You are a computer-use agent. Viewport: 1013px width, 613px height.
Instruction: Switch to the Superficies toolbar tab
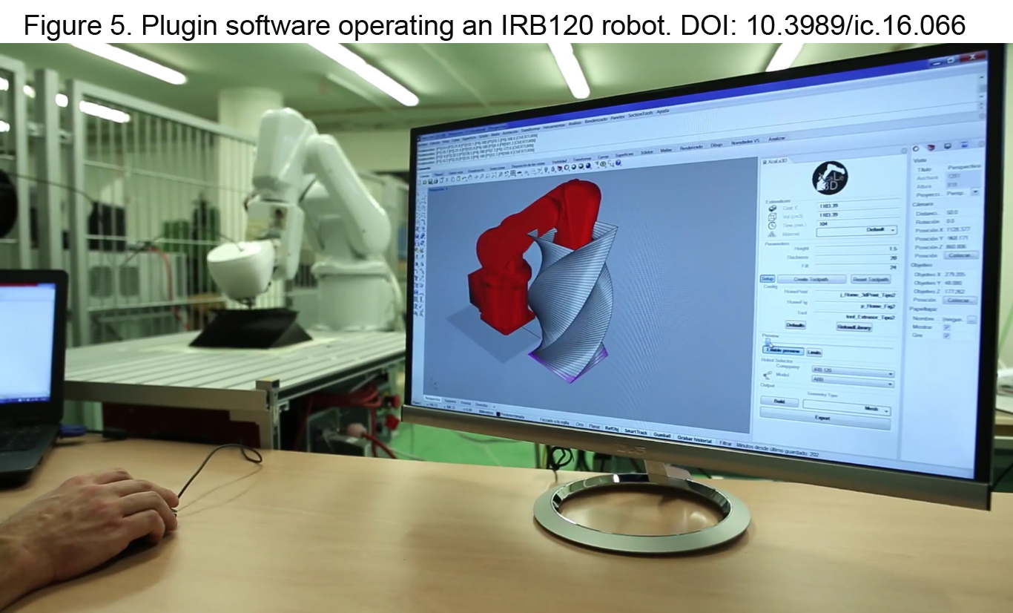coord(624,154)
